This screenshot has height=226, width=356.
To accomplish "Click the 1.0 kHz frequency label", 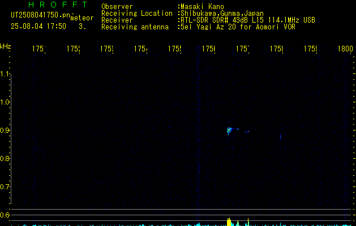I will point(5,102).
